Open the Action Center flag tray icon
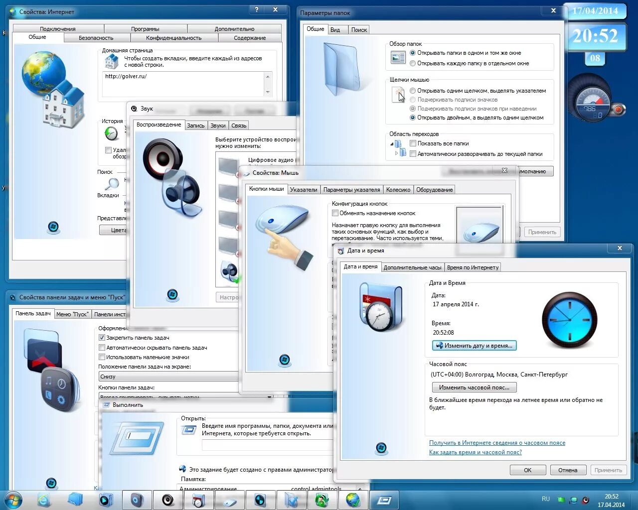Image resolution: width=638 pixels, height=510 pixels. [x=561, y=500]
